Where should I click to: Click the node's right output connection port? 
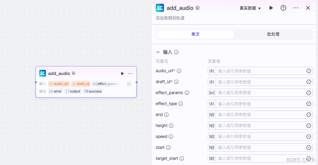(137, 82)
